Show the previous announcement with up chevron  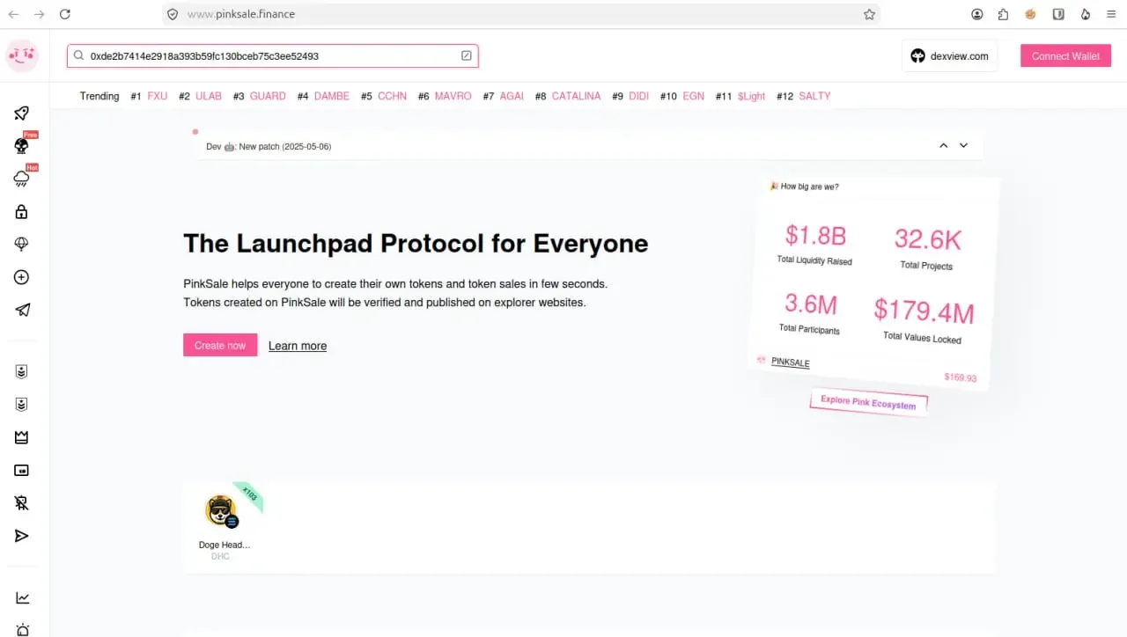(x=944, y=145)
